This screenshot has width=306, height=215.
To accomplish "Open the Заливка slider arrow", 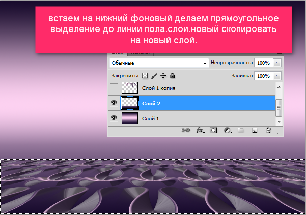I will pos(277,76).
